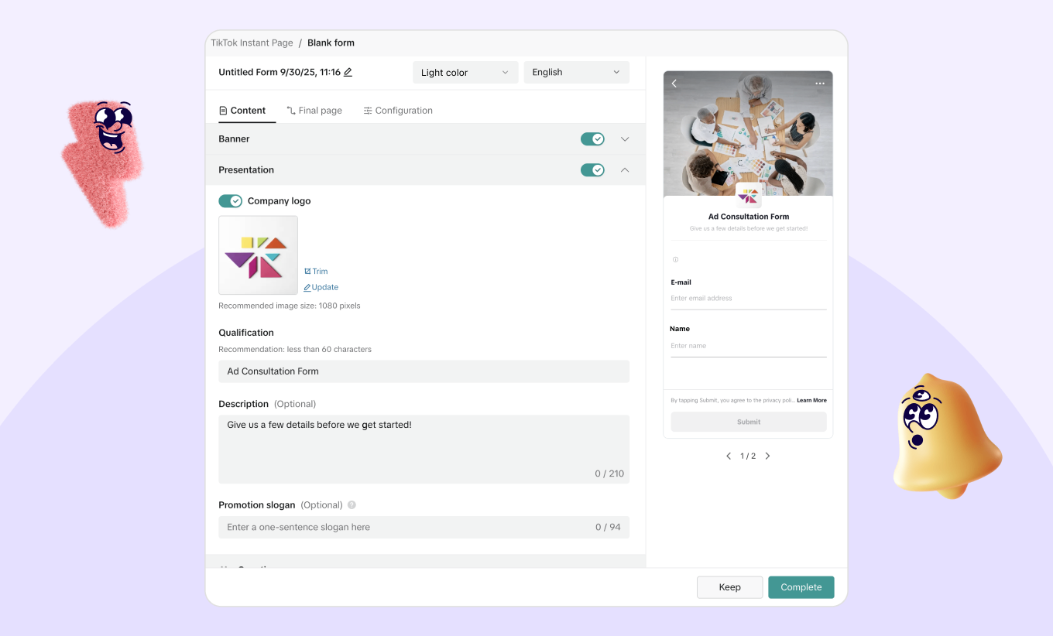Click the Complete button

(801, 587)
